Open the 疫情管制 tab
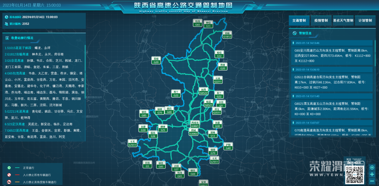This screenshot has height=186, width=379. pos(321,21)
